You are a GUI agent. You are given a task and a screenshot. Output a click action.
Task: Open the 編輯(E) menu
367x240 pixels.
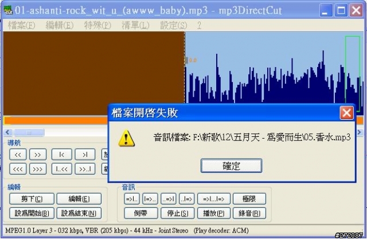click(60, 25)
